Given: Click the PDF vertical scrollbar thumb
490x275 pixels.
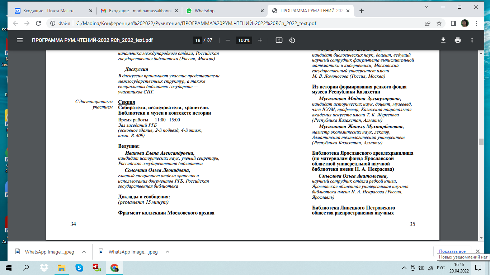Looking at the screenshot, I should tap(481, 141).
